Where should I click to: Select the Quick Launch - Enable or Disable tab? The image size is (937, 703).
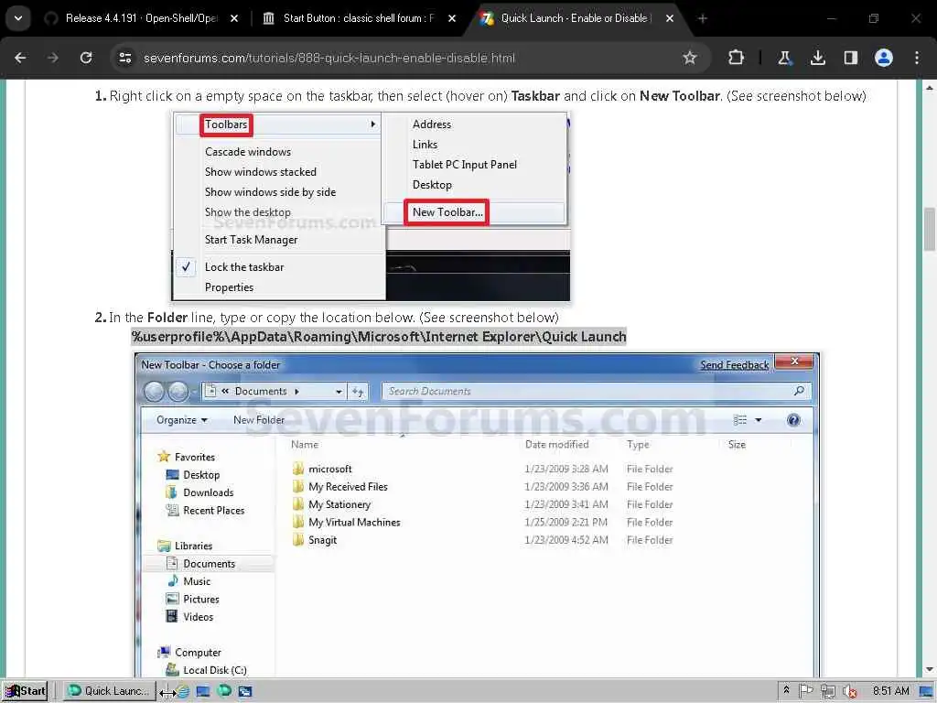(575, 18)
